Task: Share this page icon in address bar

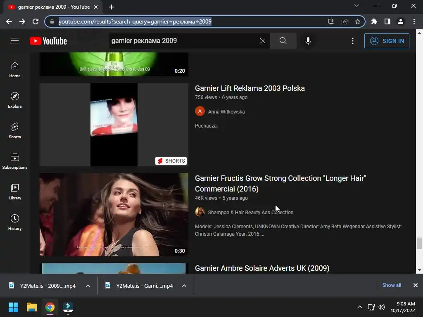Action: [x=345, y=21]
